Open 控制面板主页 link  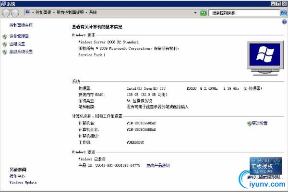[x=21, y=25]
